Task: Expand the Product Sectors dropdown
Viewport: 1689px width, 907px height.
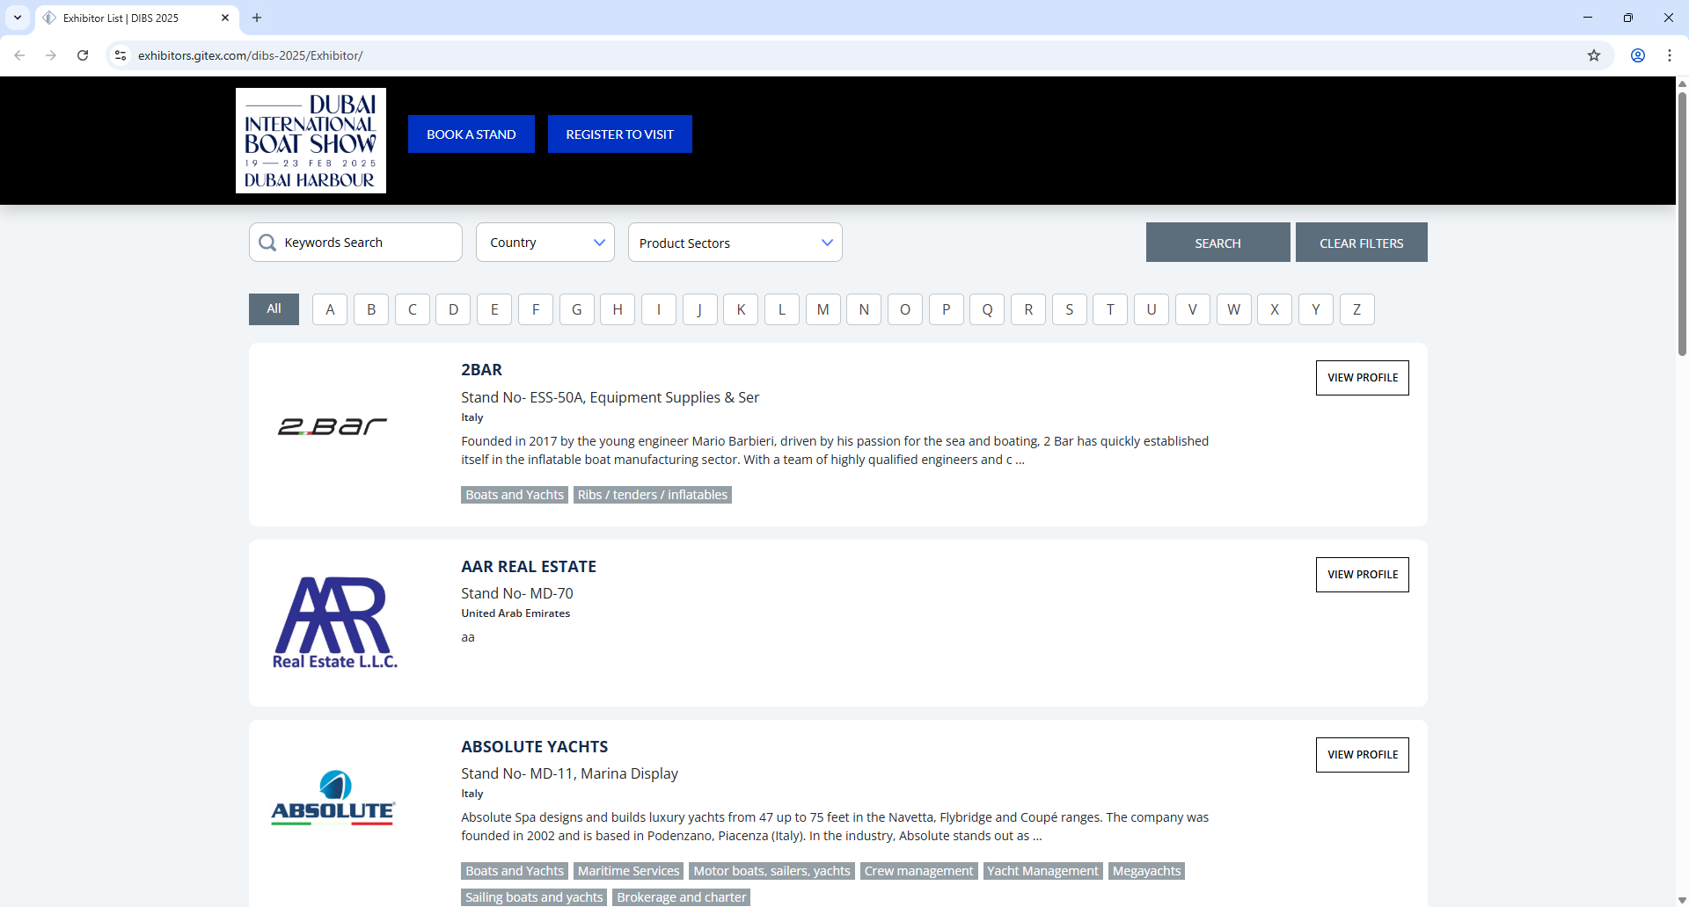Action: [735, 242]
